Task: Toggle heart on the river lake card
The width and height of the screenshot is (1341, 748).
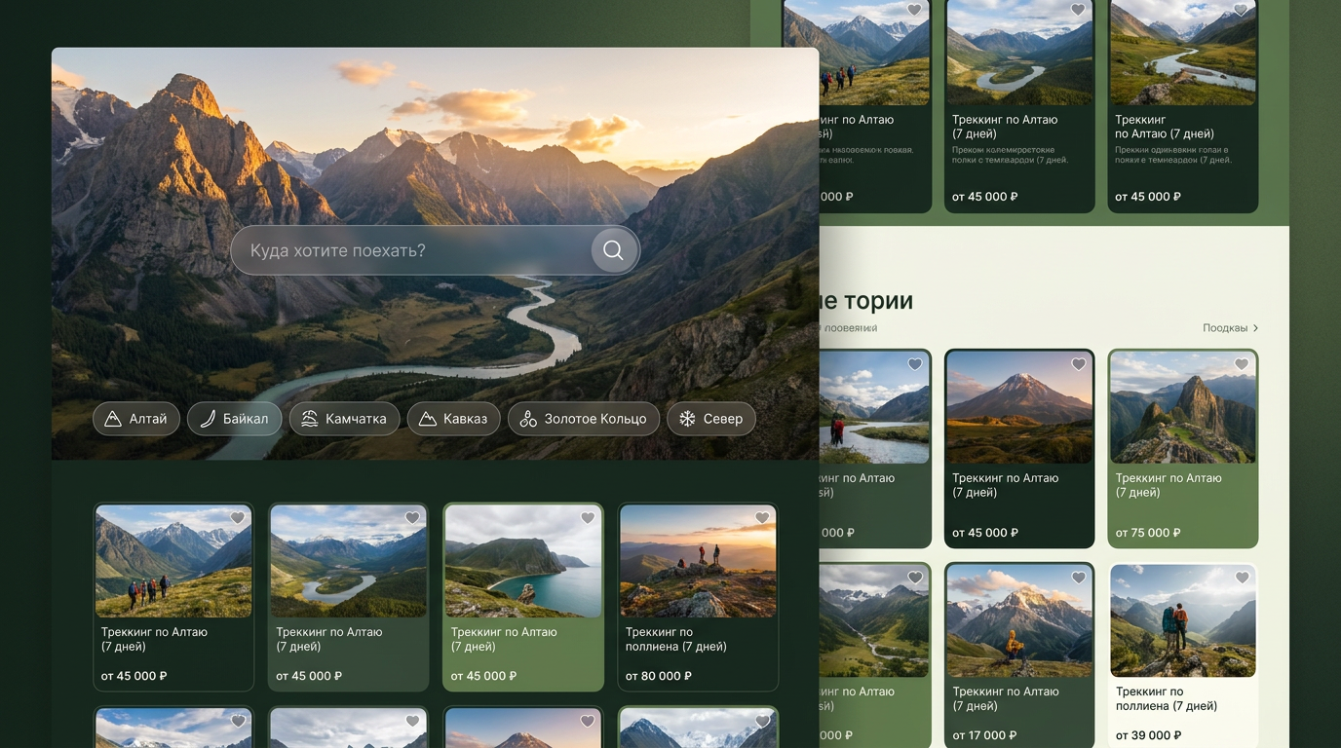Action: 412,519
